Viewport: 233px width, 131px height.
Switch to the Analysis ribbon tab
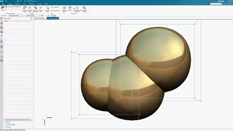point(17,4)
